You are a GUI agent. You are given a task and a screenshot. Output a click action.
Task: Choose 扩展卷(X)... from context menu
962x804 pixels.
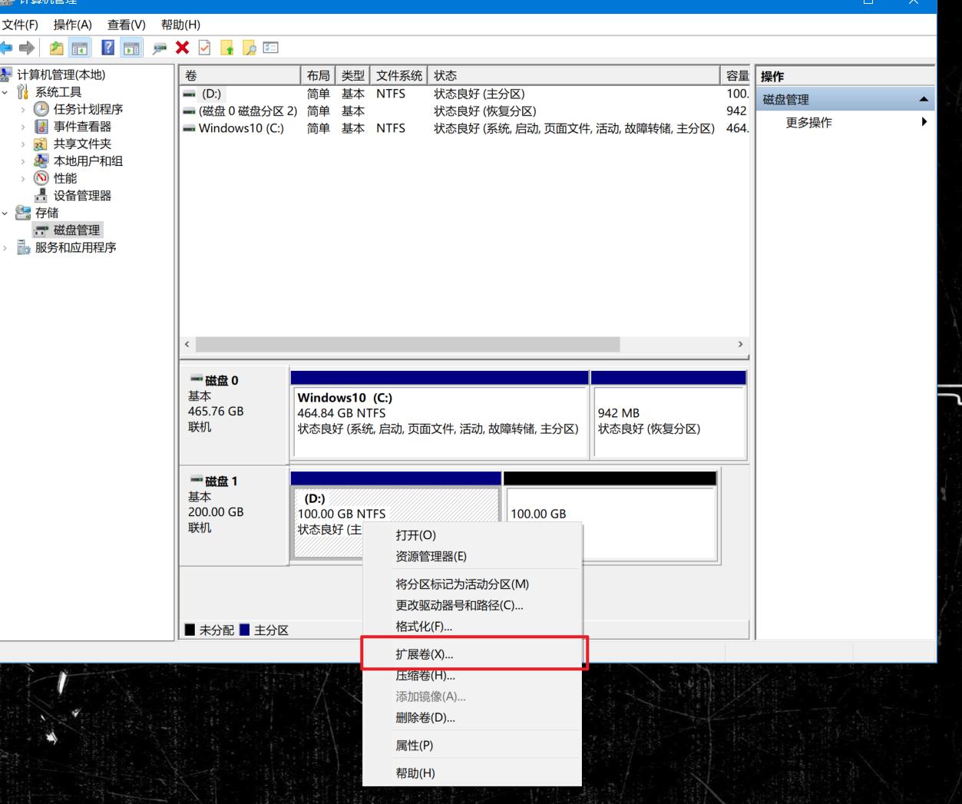[471, 654]
